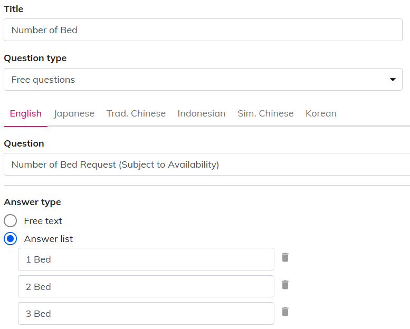Focus the '3 Bed' answer input
Viewport: 410px width, 329px height.
pos(146,314)
